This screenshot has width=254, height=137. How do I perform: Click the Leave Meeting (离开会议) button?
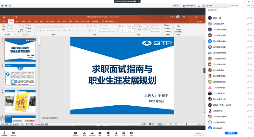click(x=199, y=133)
